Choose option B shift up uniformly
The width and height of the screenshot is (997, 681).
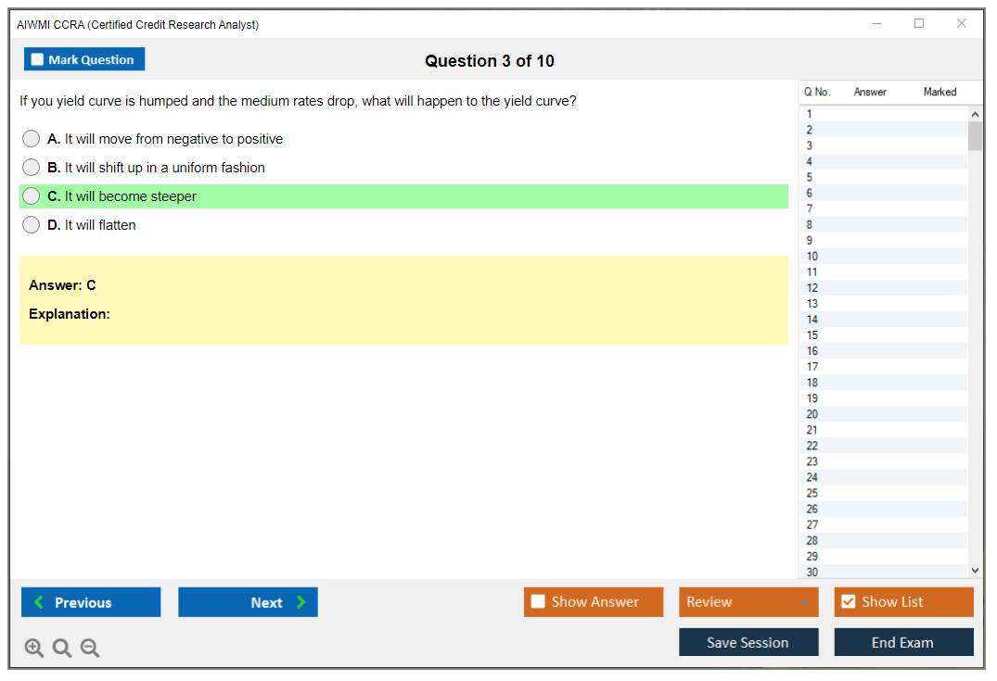[x=32, y=168]
